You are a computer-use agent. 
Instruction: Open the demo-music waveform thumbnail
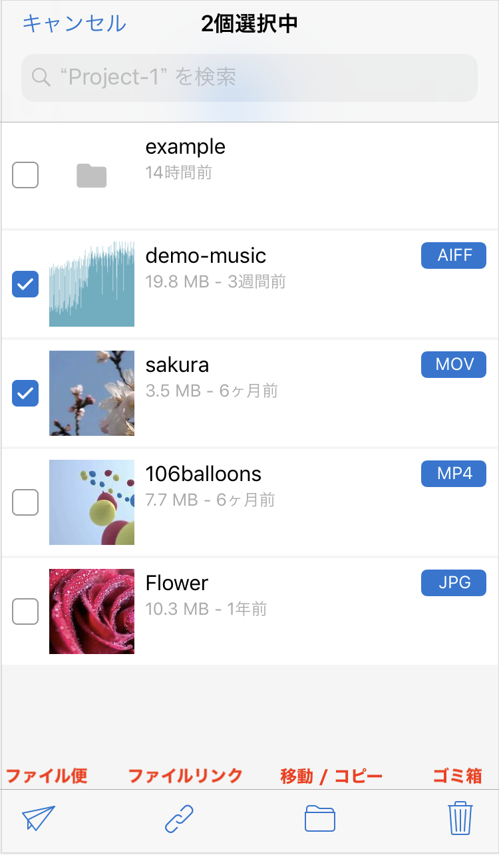click(92, 284)
